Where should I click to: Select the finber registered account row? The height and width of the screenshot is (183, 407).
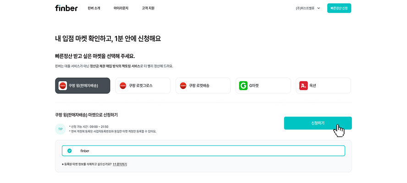click(x=203, y=151)
